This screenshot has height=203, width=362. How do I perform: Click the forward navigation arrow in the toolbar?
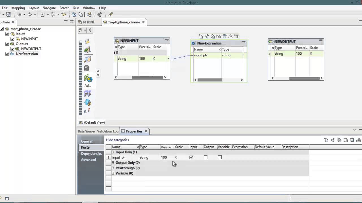pos(29,14)
